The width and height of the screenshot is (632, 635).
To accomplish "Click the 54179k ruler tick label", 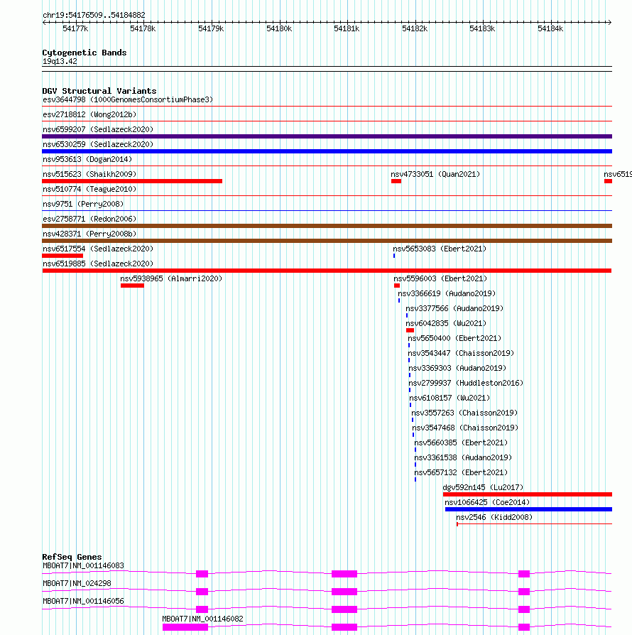I will click(211, 28).
